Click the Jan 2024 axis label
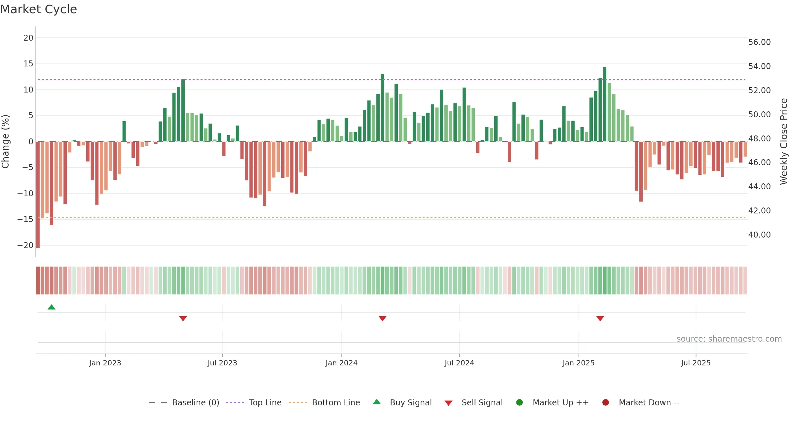The image size is (793, 446). [342, 363]
